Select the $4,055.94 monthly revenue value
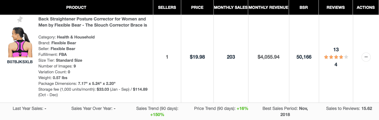The width and height of the screenshot is (379, 120). pyautogui.click(x=268, y=57)
